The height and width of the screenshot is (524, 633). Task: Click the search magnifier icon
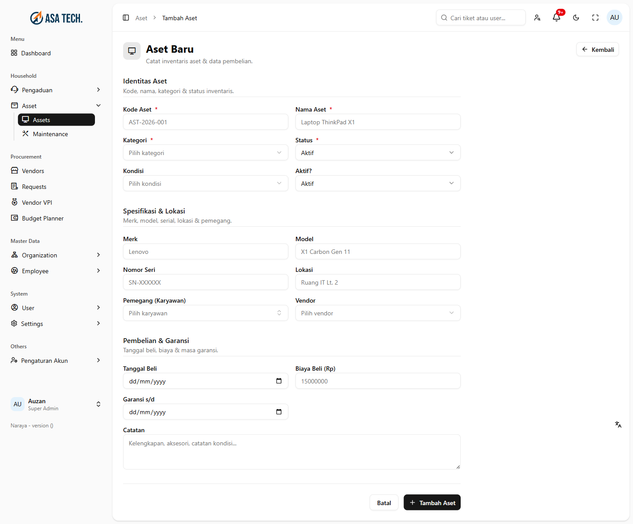point(444,18)
